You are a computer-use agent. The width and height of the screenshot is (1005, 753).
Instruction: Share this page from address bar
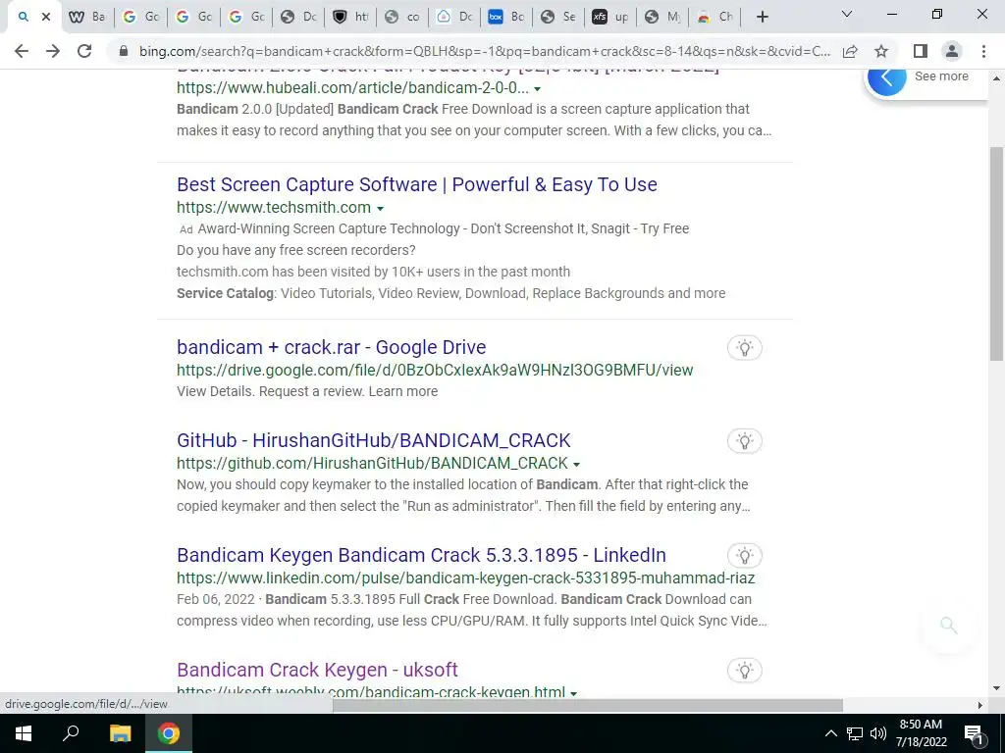pos(850,51)
